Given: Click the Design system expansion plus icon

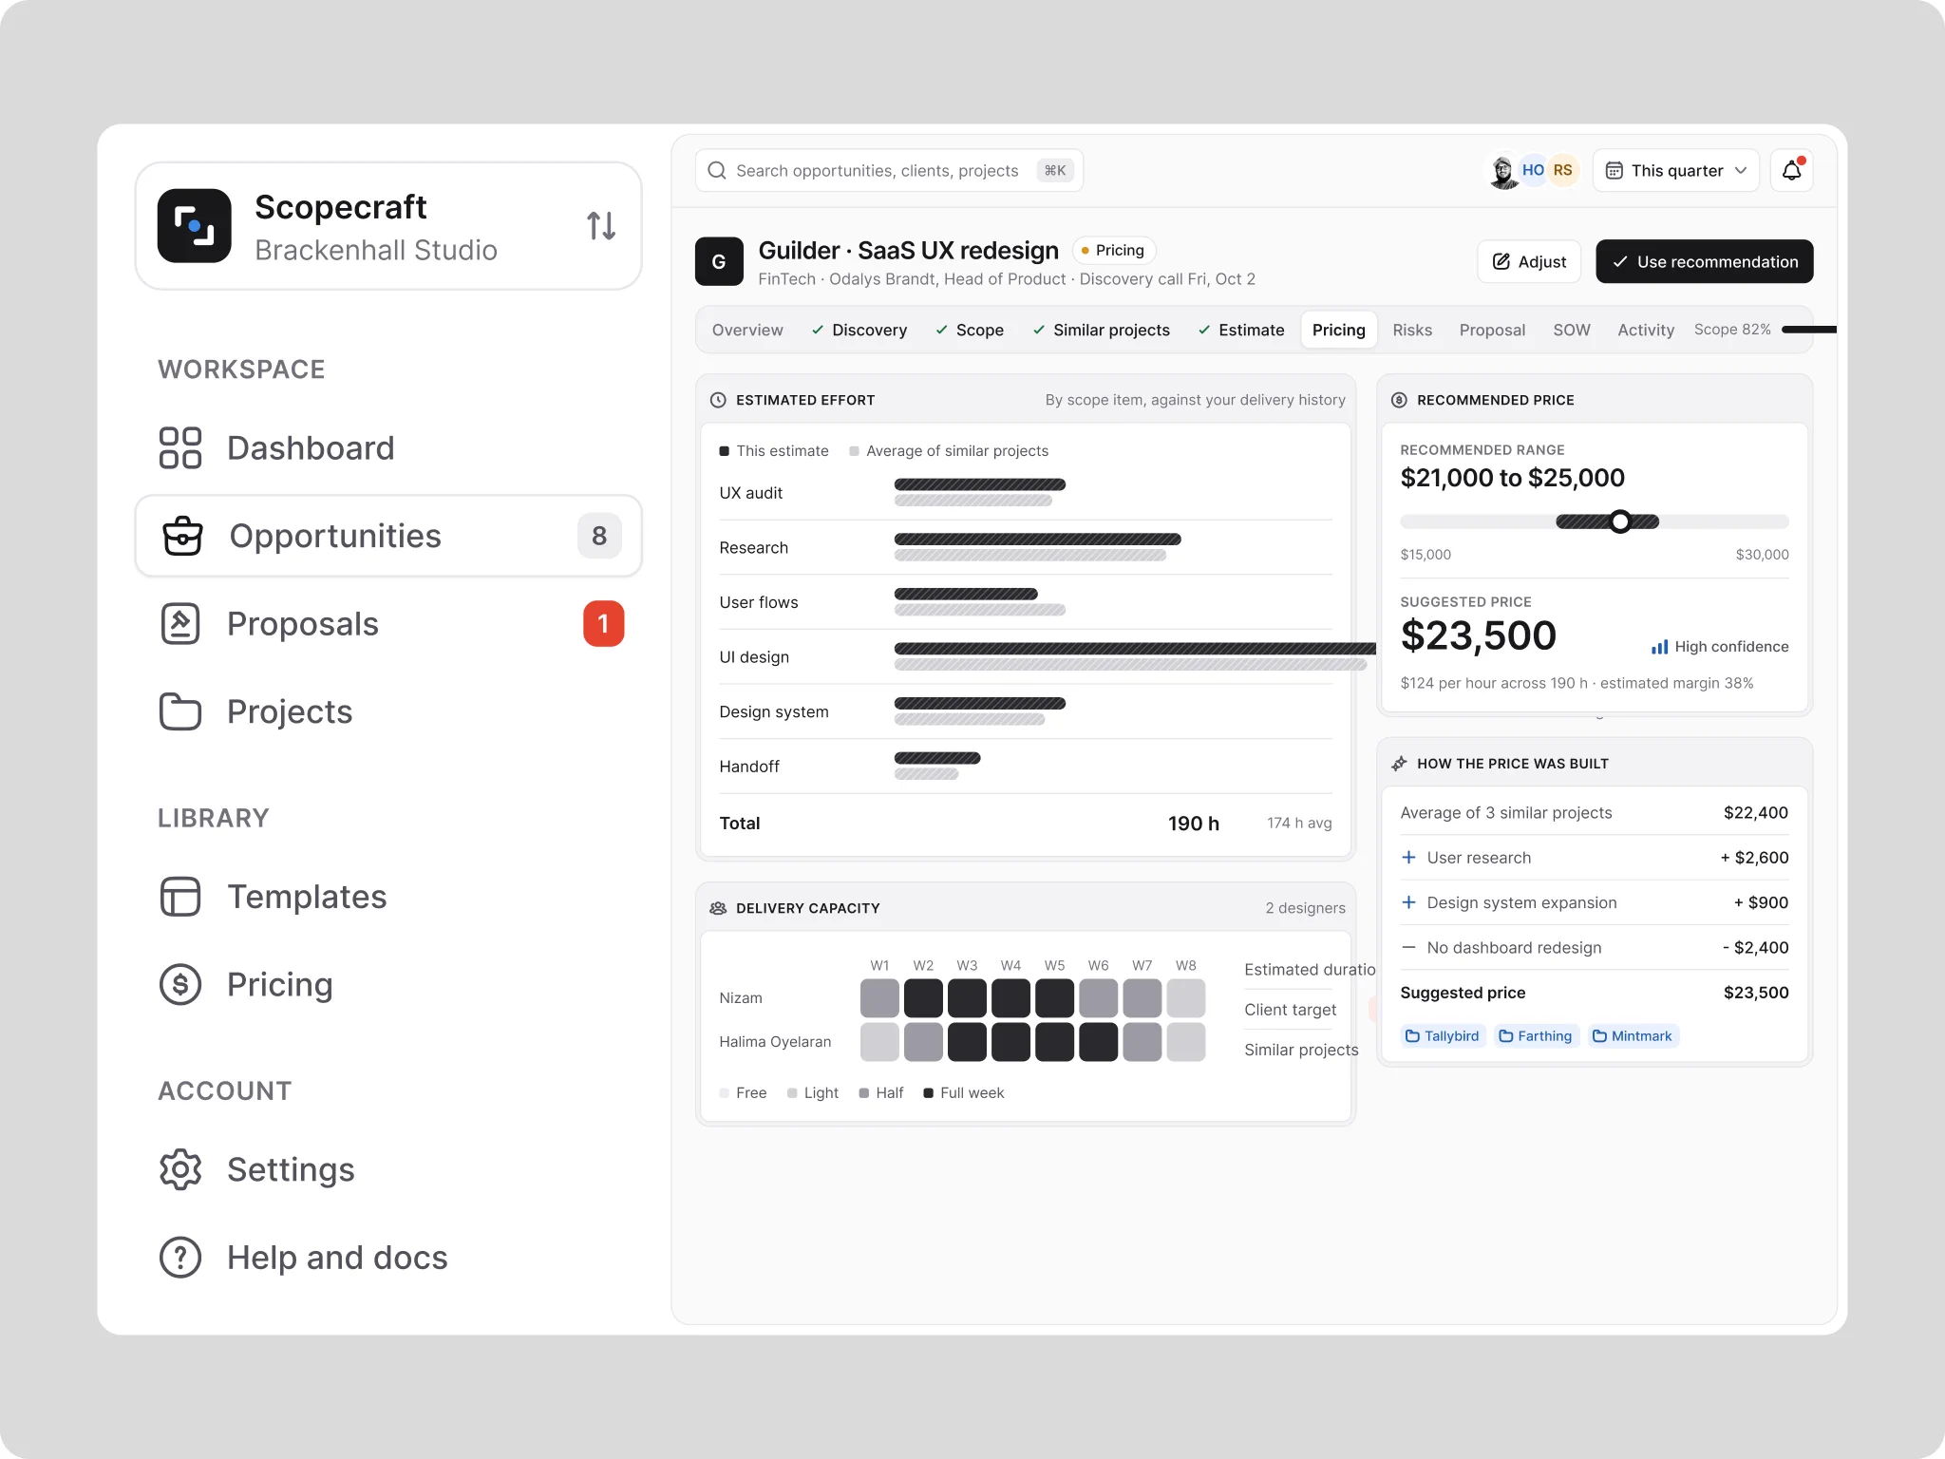Looking at the screenshot, I should point(1409,902).
